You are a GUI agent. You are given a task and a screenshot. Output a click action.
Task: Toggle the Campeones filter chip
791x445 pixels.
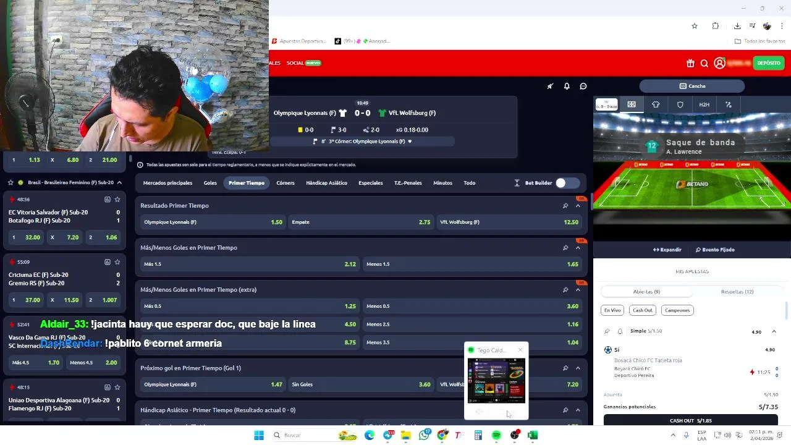(x=677, y=310)
